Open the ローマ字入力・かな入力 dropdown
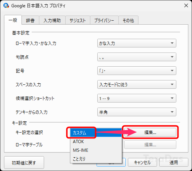Viewport: 192px width, 171px height. (x=137, y=43)
